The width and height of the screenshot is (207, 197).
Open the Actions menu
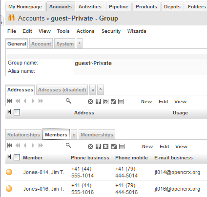(x=85, y=31)
